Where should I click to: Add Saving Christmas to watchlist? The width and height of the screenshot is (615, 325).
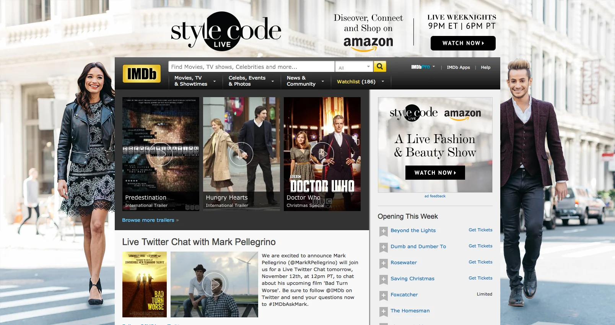point(383,279)
